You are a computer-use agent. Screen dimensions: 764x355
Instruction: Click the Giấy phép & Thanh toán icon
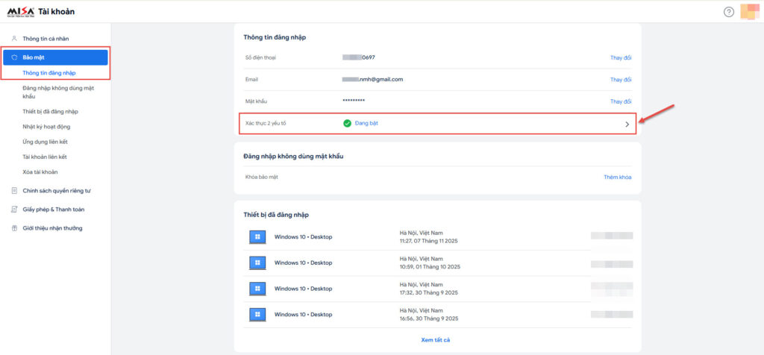[x=14, y=210]
